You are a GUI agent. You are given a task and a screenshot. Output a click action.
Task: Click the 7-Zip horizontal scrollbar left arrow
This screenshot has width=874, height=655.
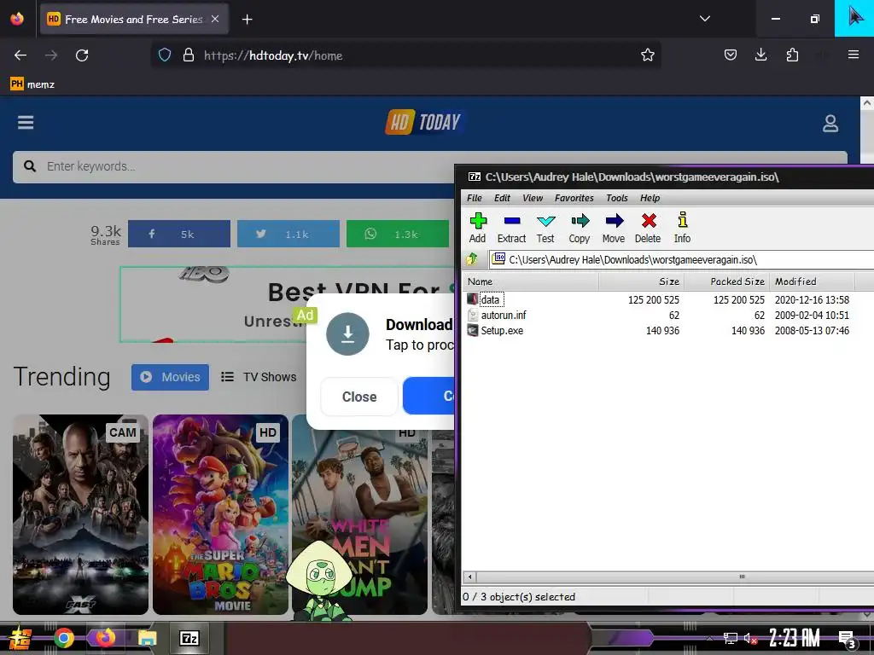(470, 577)
